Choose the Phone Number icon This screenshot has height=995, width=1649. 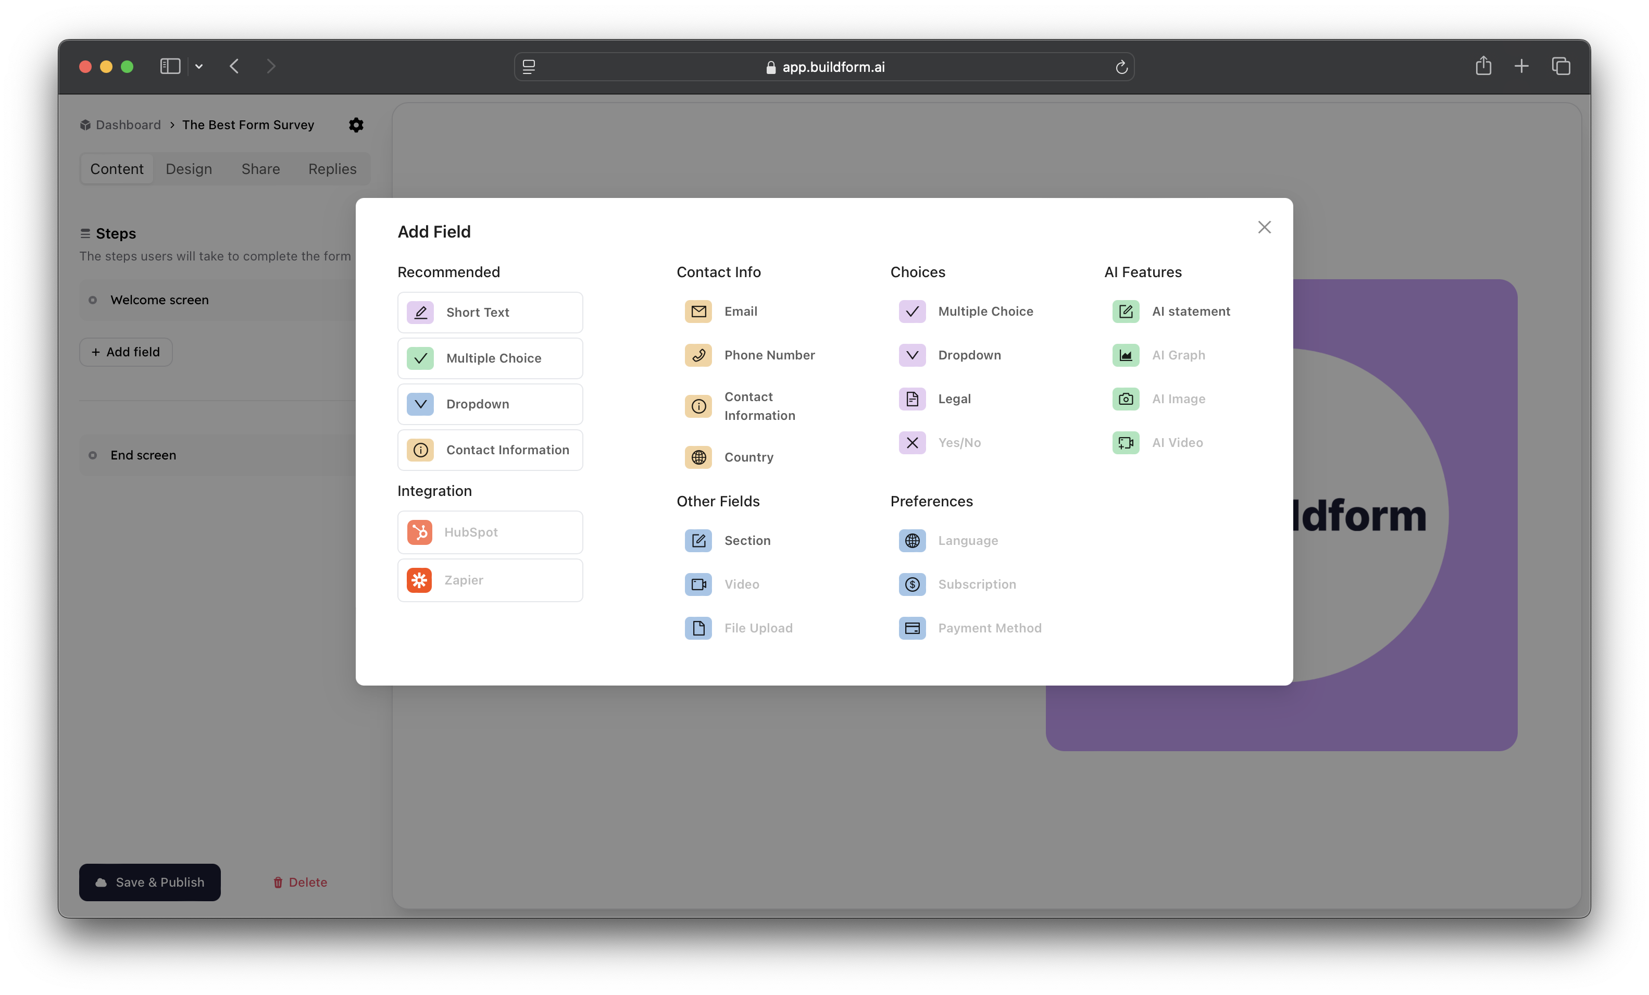pos(698,355)
